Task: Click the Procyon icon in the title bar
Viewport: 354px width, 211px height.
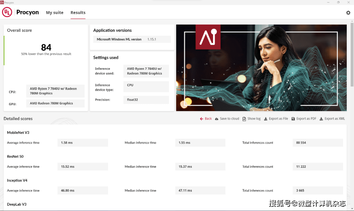Action: tap(2, 2)
